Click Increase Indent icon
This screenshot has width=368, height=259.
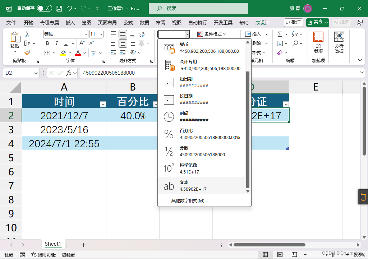point(123,52)
